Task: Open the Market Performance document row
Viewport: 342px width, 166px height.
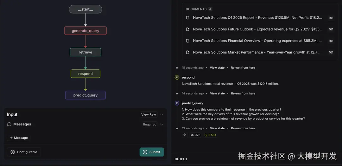Action: pyautogui.click(x=256, y=52)
